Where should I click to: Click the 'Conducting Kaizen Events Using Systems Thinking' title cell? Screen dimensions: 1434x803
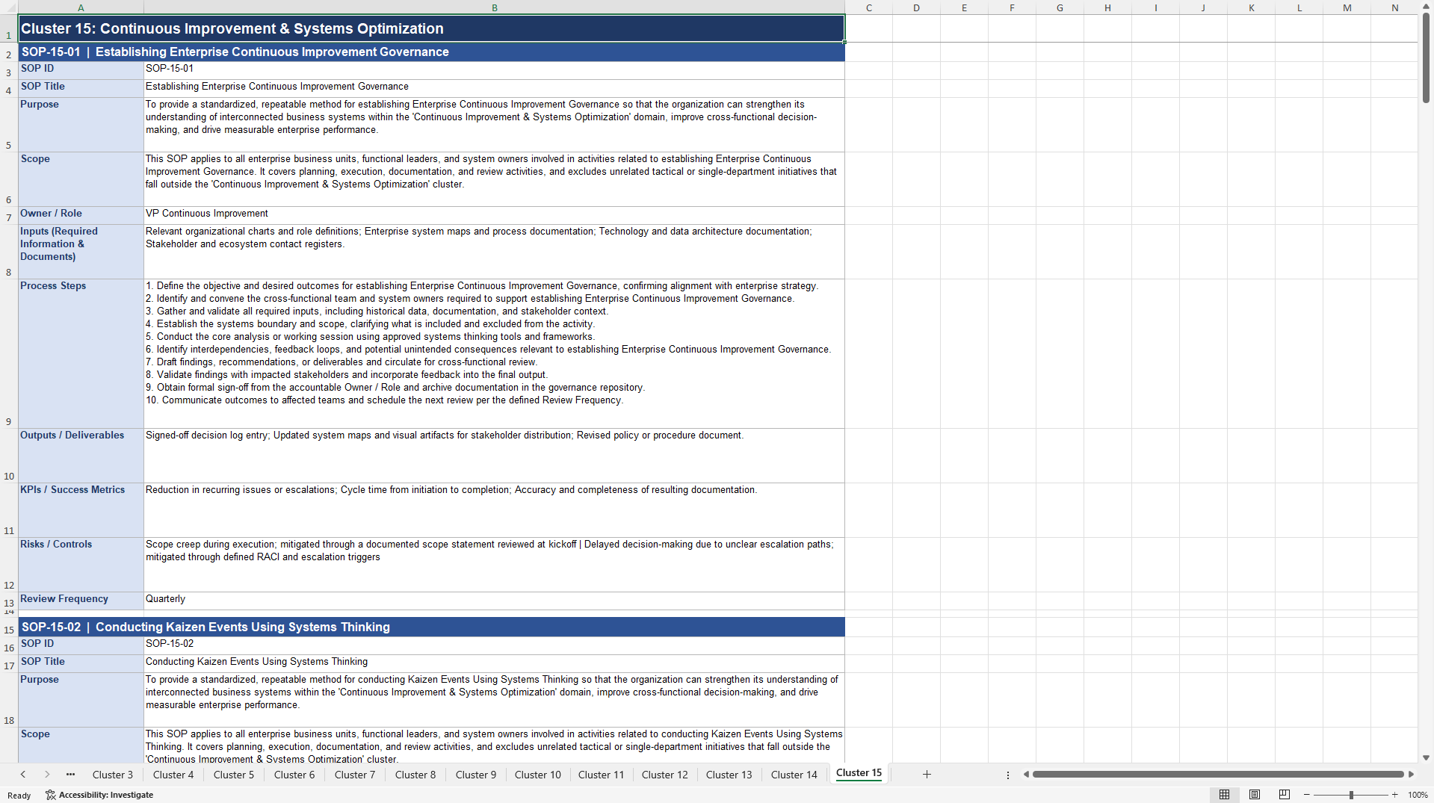click(494, 663)
